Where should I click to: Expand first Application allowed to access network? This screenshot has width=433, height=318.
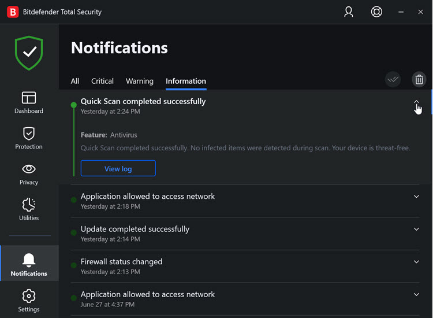(x=416, y=197)
